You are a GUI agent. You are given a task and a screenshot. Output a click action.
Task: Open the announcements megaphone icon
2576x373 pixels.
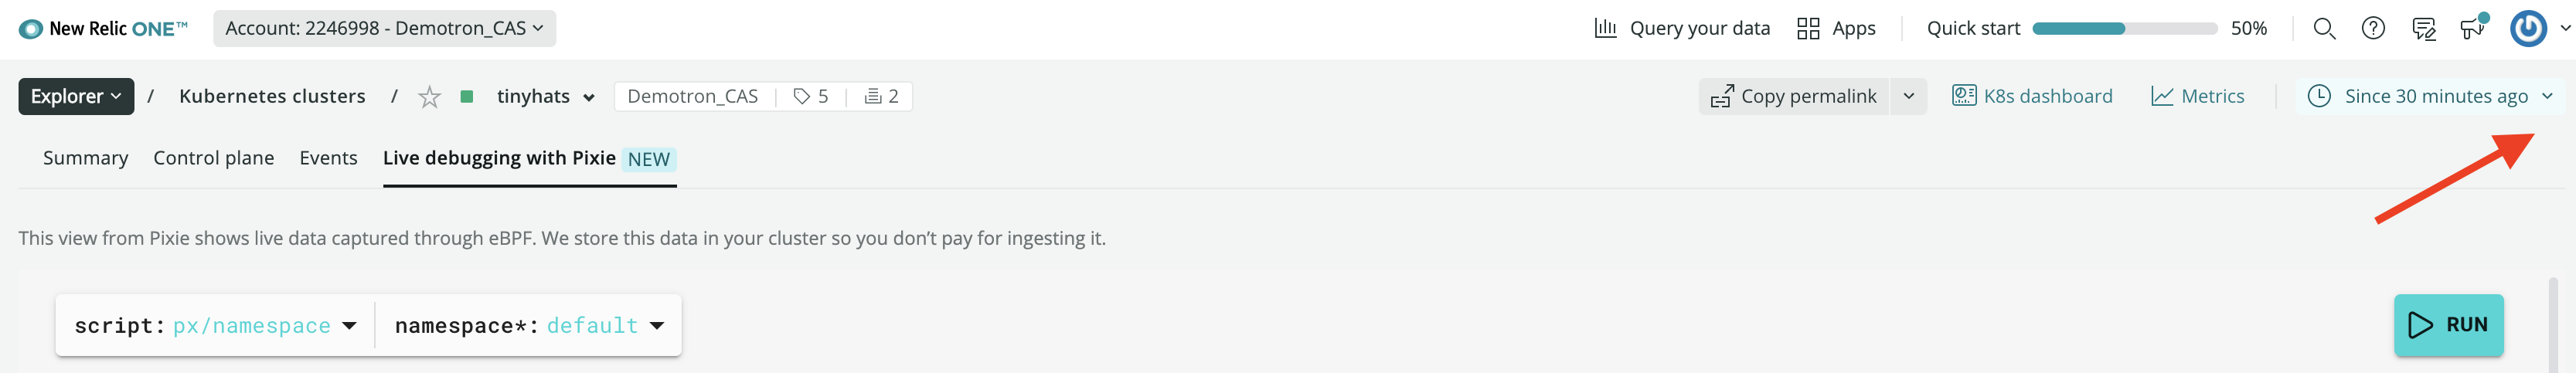[2472, 27]
